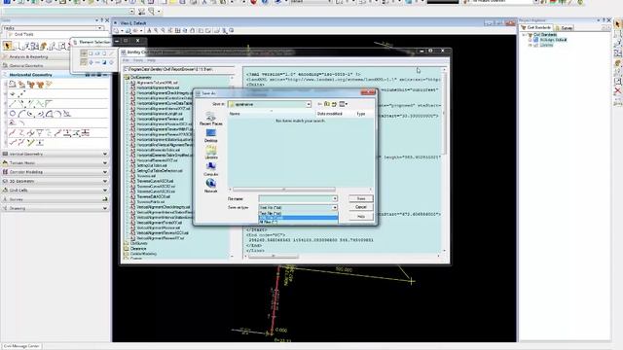Open Computer in Save As sidebar
623x350 pixels.
coord(210,169)
